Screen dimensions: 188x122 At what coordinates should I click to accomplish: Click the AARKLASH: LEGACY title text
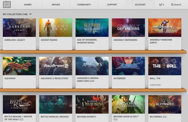(x=15, y=40)
